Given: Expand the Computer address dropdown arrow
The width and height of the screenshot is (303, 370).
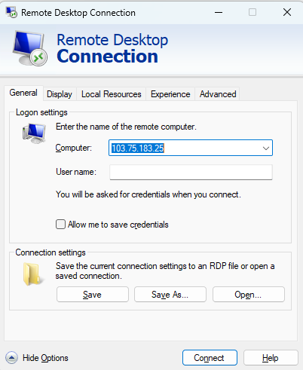Looking at the screenshot, I should (x=266, y=148).
